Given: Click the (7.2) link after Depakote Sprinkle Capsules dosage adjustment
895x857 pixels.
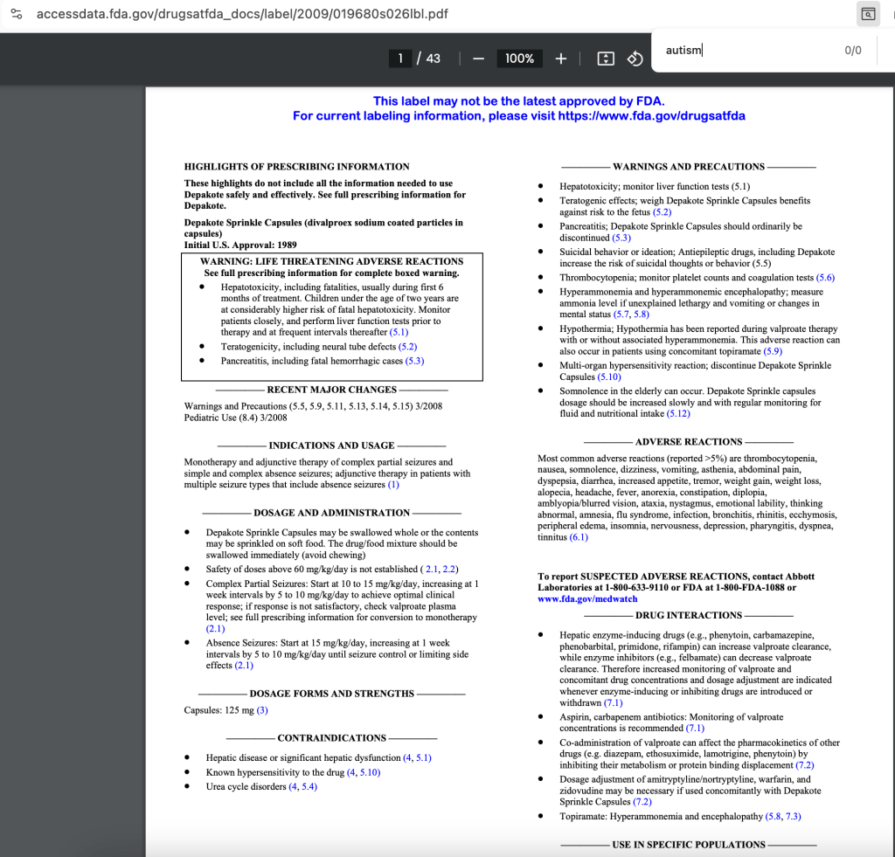Looking at the screenshot, I should 642,802.
